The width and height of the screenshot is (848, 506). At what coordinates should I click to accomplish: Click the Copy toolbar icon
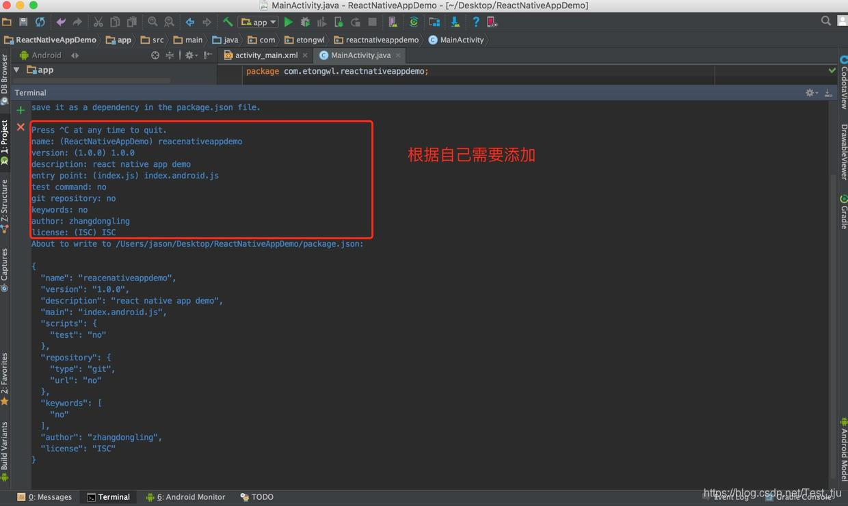point(115,22)
